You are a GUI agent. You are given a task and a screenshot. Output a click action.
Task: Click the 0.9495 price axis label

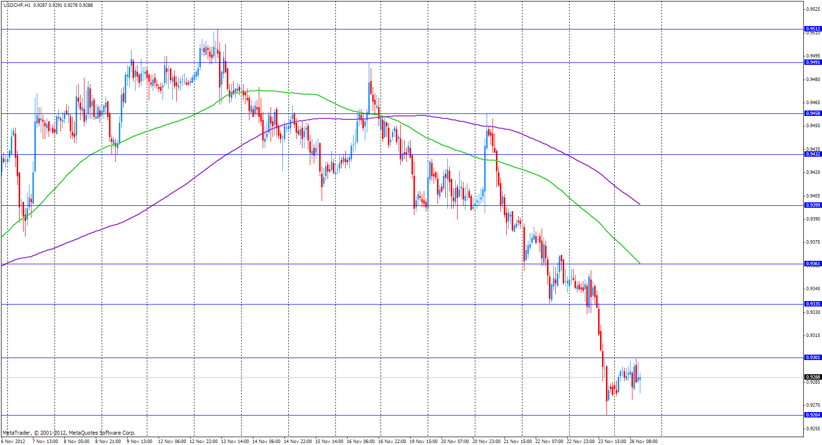(x=814, y=56)
